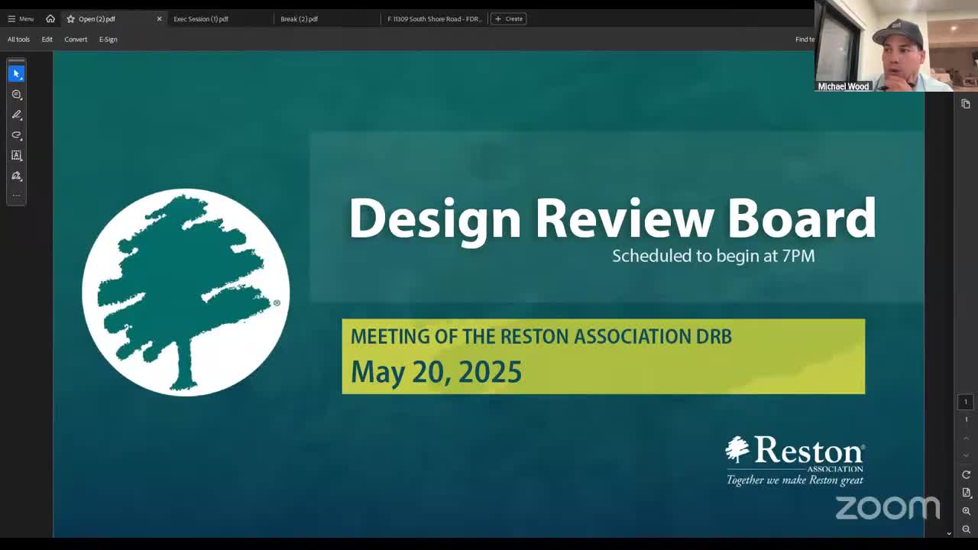Star the Open (2).pdf document
The width and height of the screenshot is (978, 550).
click(x=70, y=18)
